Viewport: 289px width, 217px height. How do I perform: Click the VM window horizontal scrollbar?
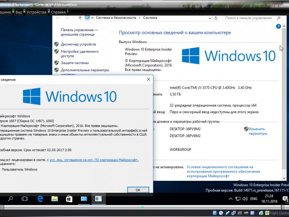pos(142,207)
